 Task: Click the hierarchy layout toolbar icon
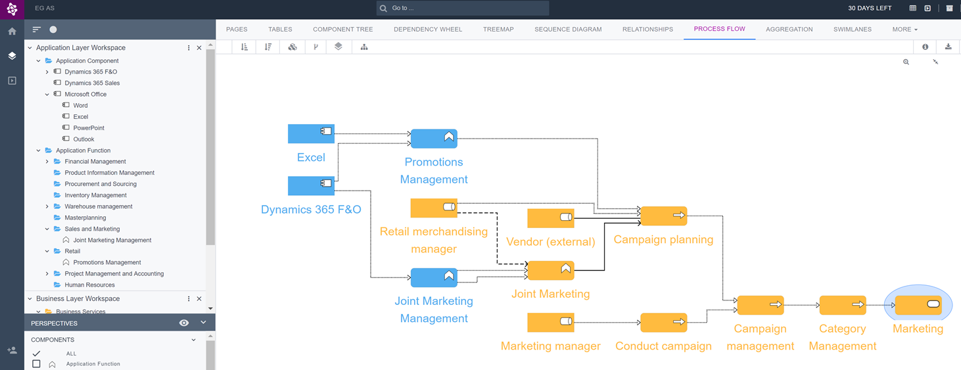tap(364, 47)
